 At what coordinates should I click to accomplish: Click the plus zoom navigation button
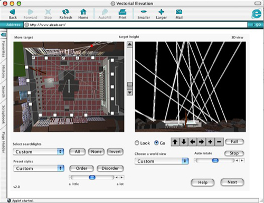(210, 142)
